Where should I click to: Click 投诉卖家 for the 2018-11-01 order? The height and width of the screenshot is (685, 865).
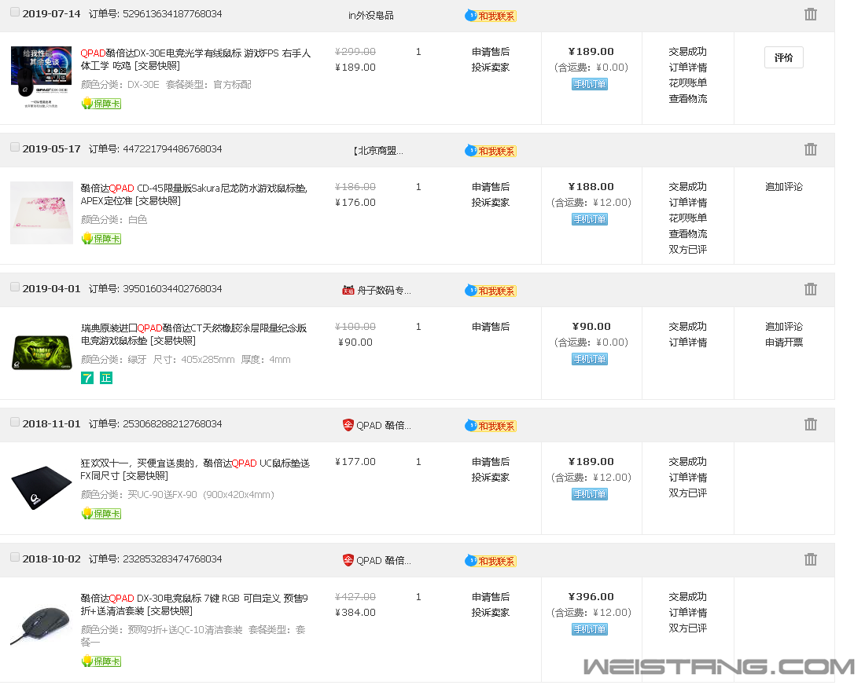pyautogui.click(x=491, y=478)
